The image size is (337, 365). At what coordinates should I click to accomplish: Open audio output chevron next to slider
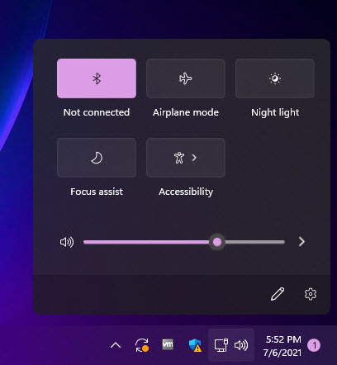[301, 242]
